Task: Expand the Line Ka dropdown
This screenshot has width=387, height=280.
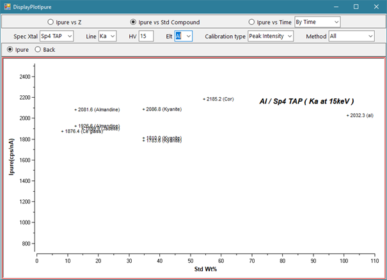Action: tap(107, 36)
